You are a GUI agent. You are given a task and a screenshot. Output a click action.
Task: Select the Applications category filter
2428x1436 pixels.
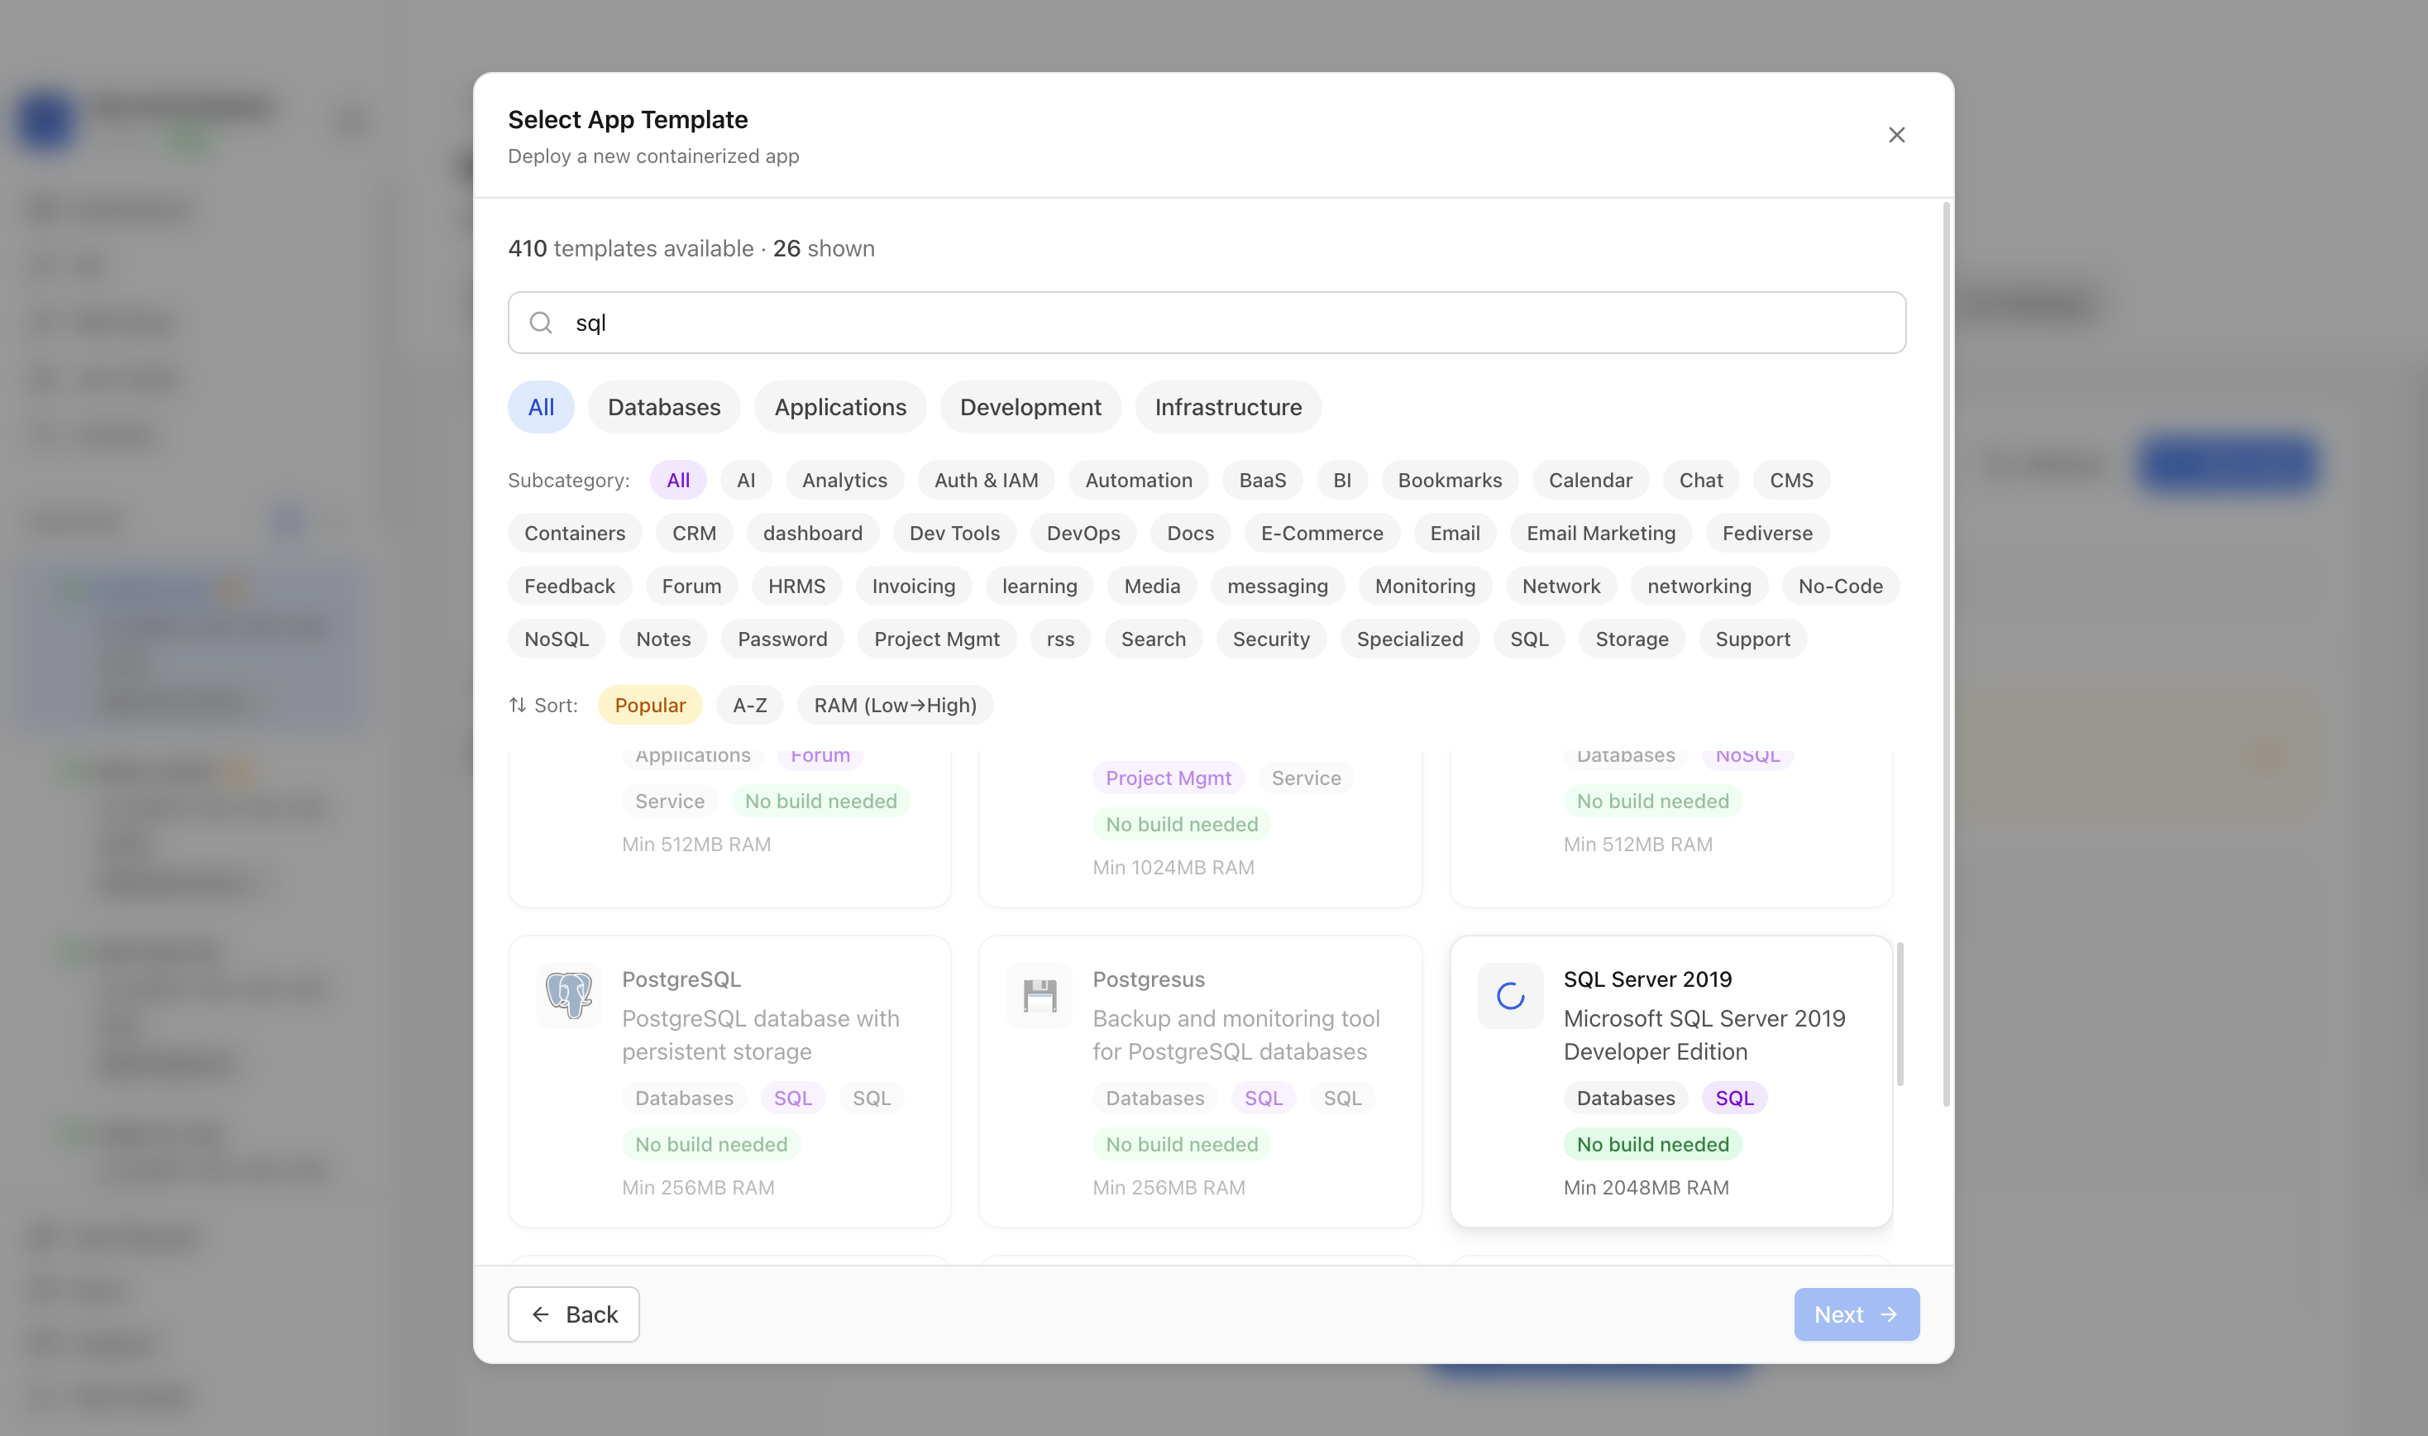click(839, 406)
